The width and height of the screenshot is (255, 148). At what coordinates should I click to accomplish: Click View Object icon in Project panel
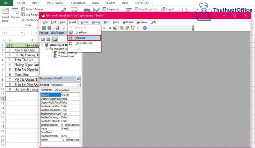point(48,39)
